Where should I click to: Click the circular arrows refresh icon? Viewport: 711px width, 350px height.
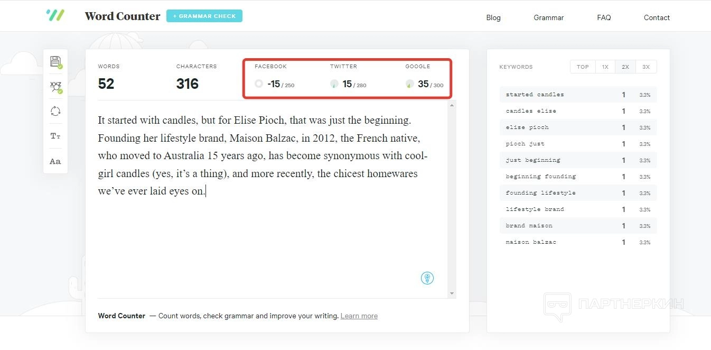coord(55,111)
